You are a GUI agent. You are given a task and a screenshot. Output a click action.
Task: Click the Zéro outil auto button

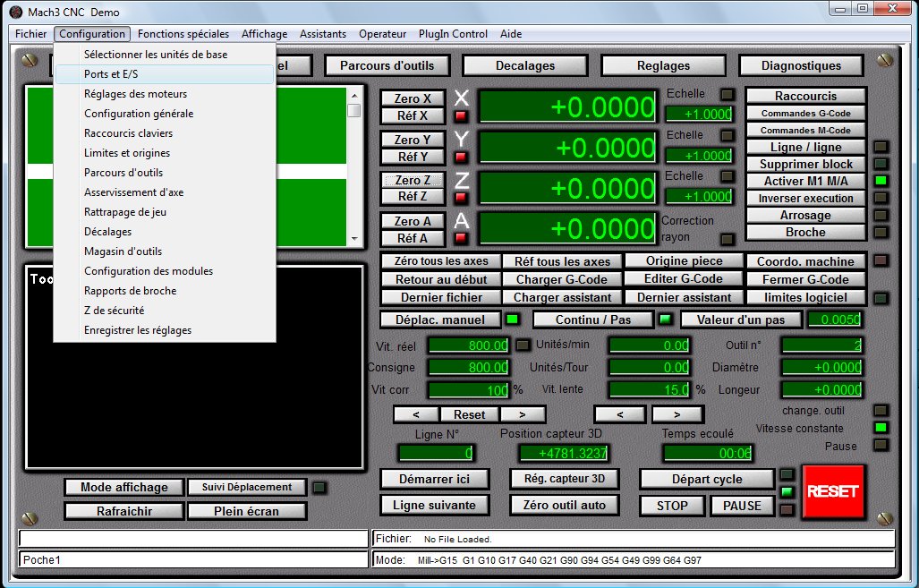pyautogui.click(x=565, y=505)
